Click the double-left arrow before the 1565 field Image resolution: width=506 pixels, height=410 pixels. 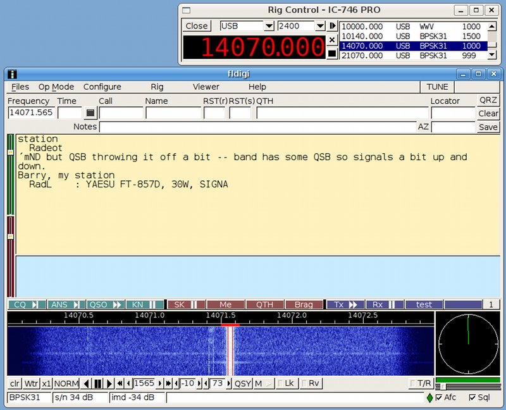pos(120,383)
